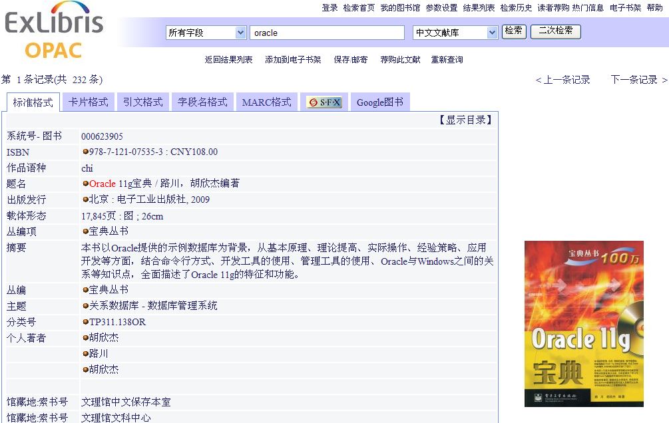Click bullet icon beside author 路川
Screen dimensions: 669x423
85,354
